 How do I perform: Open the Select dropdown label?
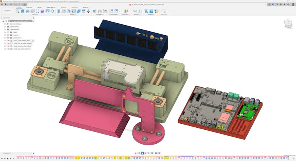[164, 14]
